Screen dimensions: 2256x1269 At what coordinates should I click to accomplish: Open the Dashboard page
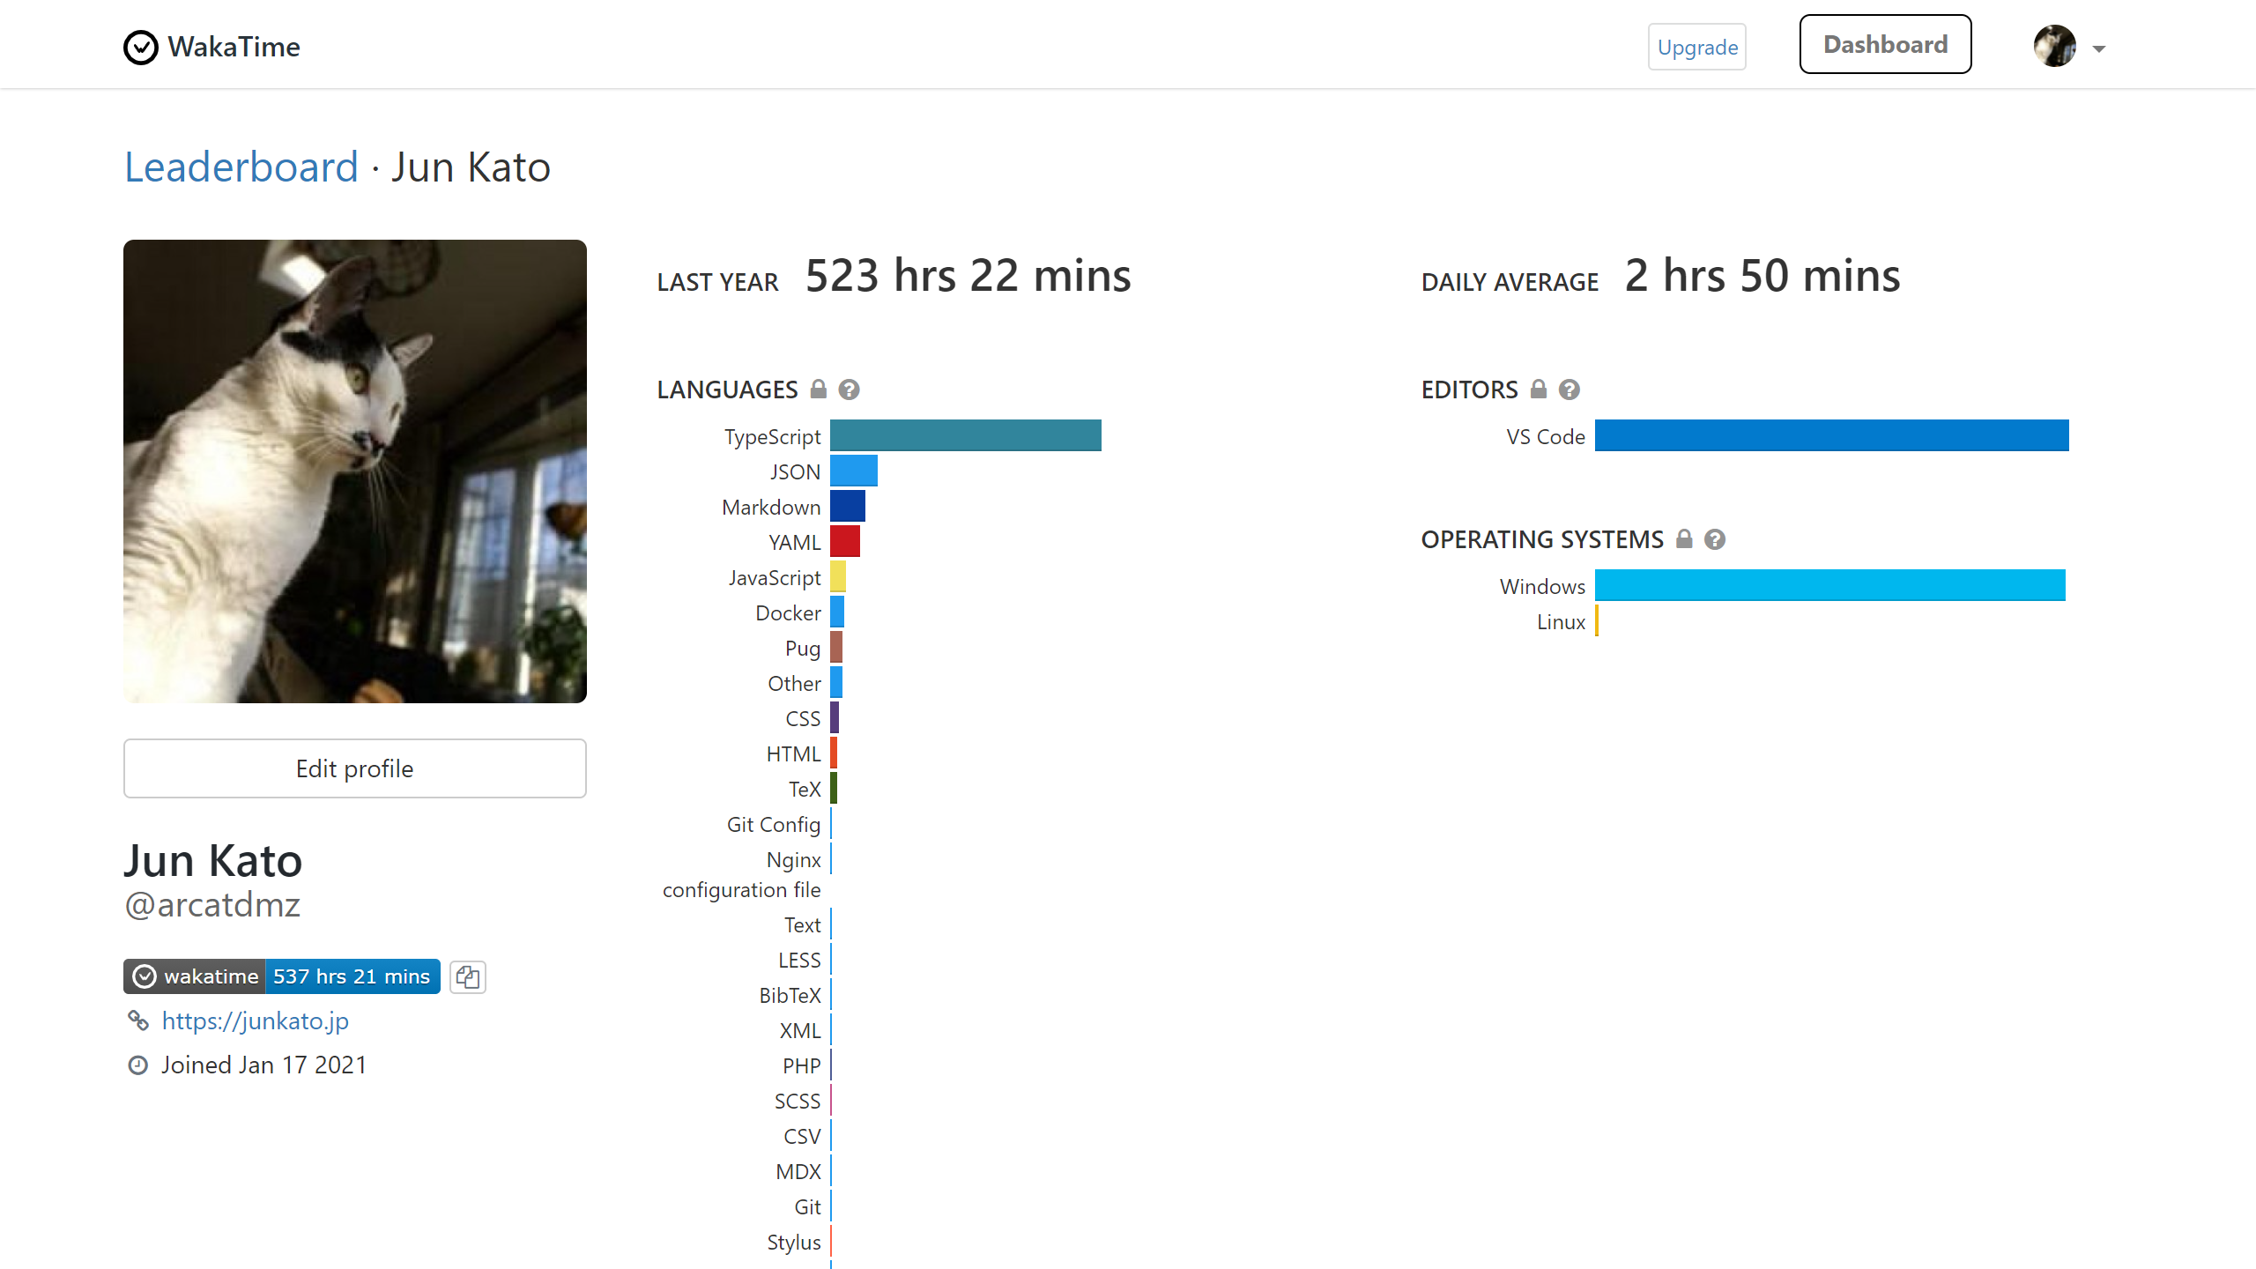[x=1885, y=45]
